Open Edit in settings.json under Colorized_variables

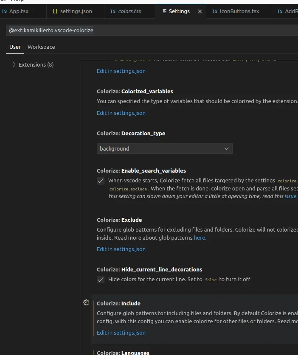tap(121, 113)
